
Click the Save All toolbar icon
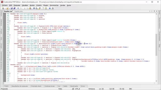pyautogui.click(x=14, y=8)
